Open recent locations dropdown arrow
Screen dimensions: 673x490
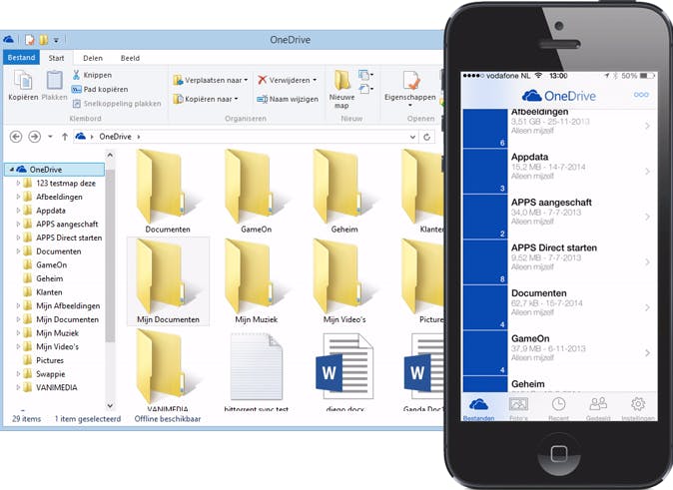(50, 137)
